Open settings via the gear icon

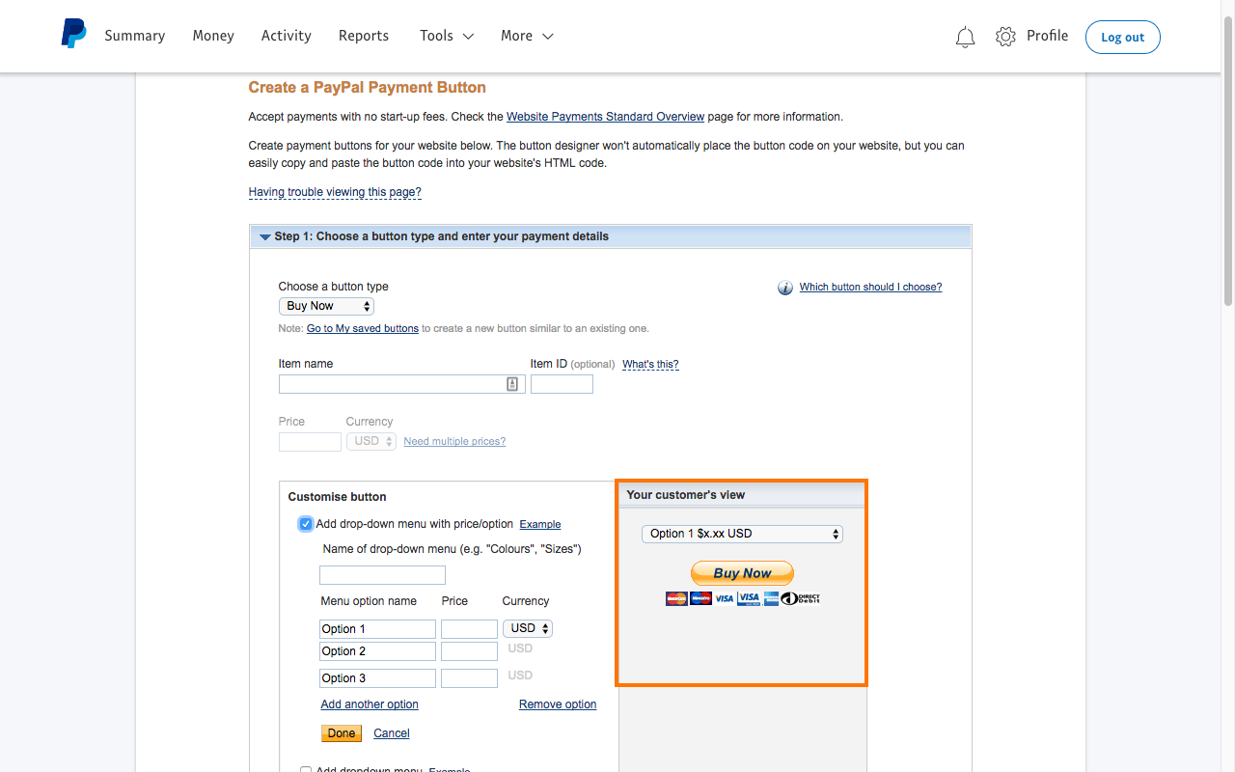(1005, 37)
